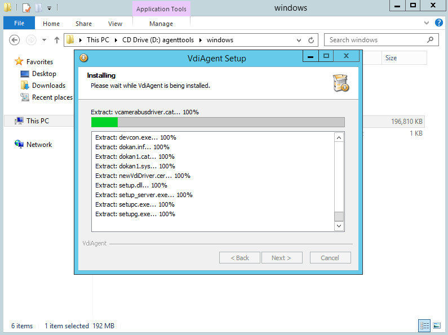The width and height of the screenshot is (448, 335).
Task: Open the File menu in Explorer
Action: pyautogui.click(x=19, y=23)
